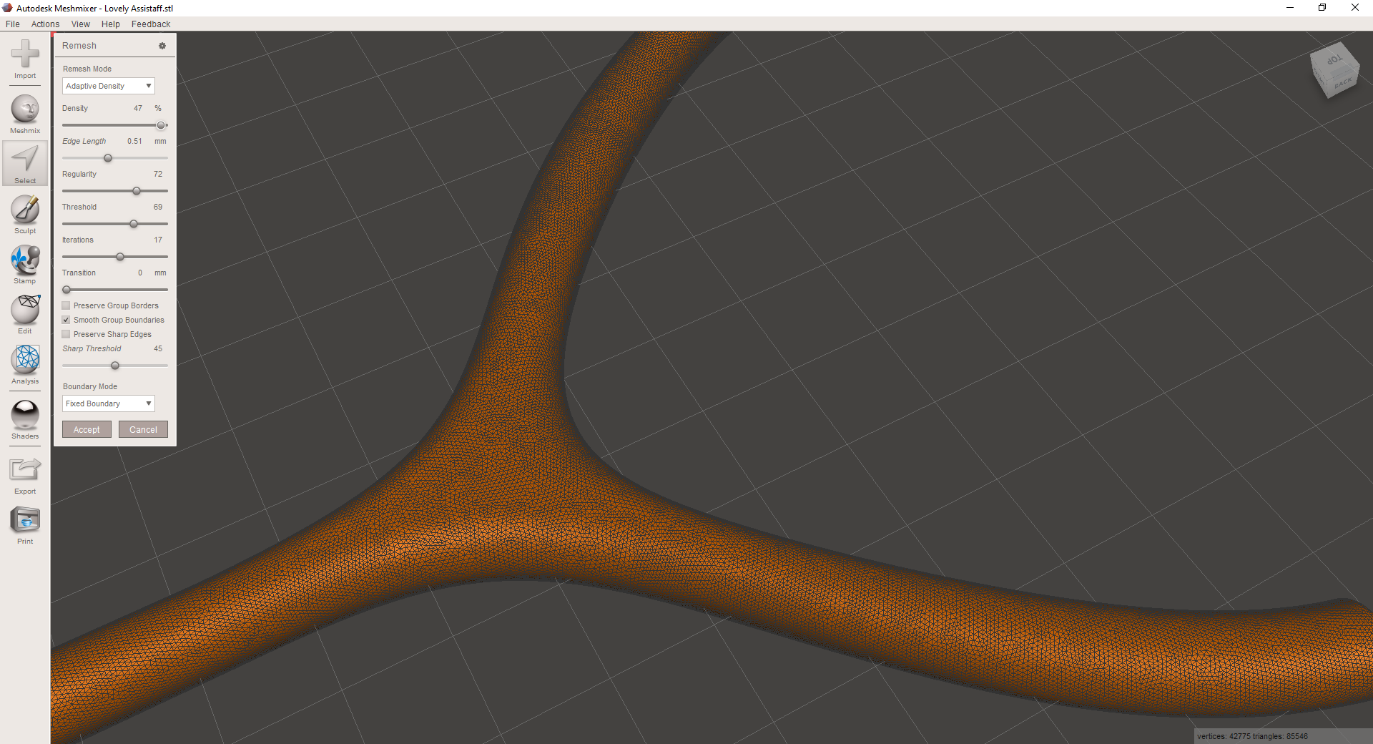Open the Print view
This screenshot has width=1373, height=744.
(x=25, y=525)
